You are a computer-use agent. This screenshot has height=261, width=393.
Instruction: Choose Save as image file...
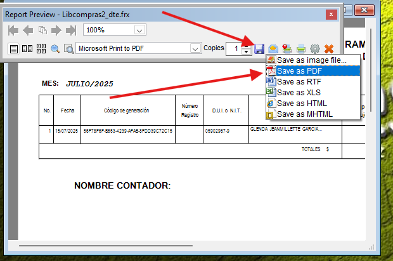pyautogui.click(x=313, y=60)
